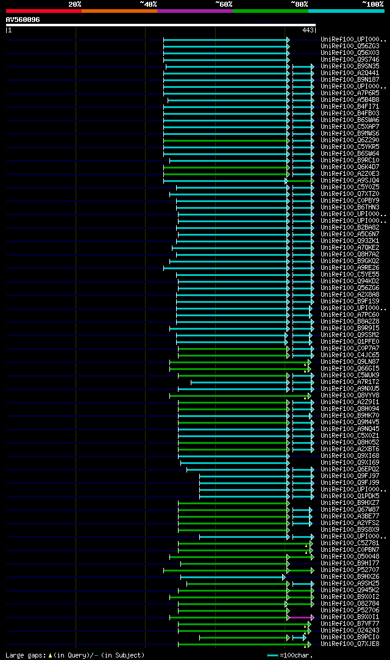This screenshot has height=660, width=390.
Task: Open hit UniRef100_B4FB03
Action: click(350, 114)
